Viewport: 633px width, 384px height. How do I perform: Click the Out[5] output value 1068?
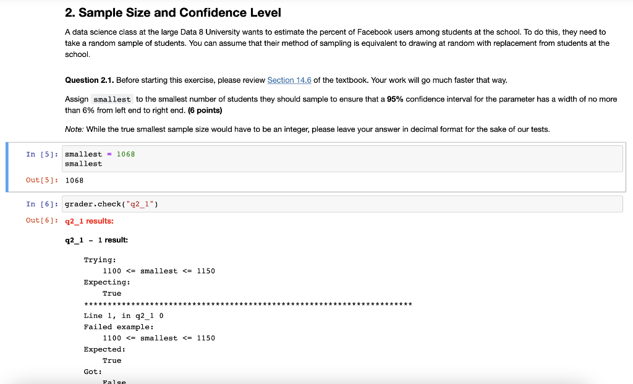(x=74, y=181)
